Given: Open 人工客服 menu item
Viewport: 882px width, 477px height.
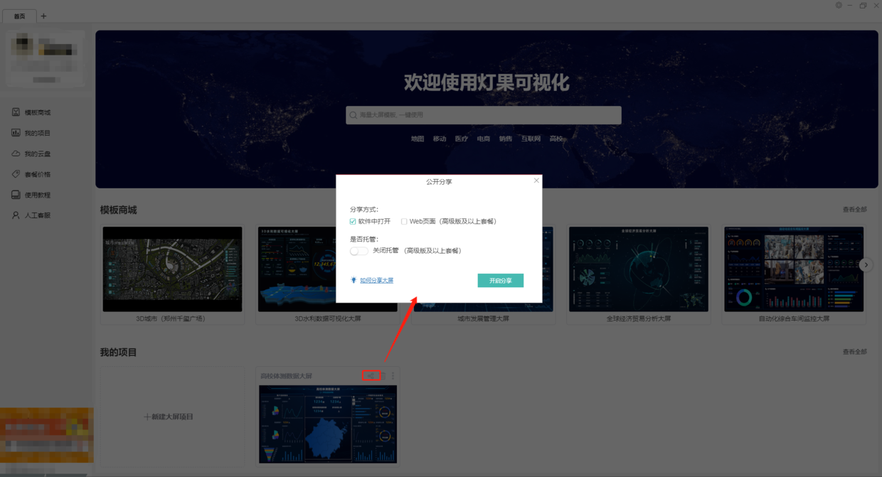Looking at the screenshot, I should pos(38,215).
